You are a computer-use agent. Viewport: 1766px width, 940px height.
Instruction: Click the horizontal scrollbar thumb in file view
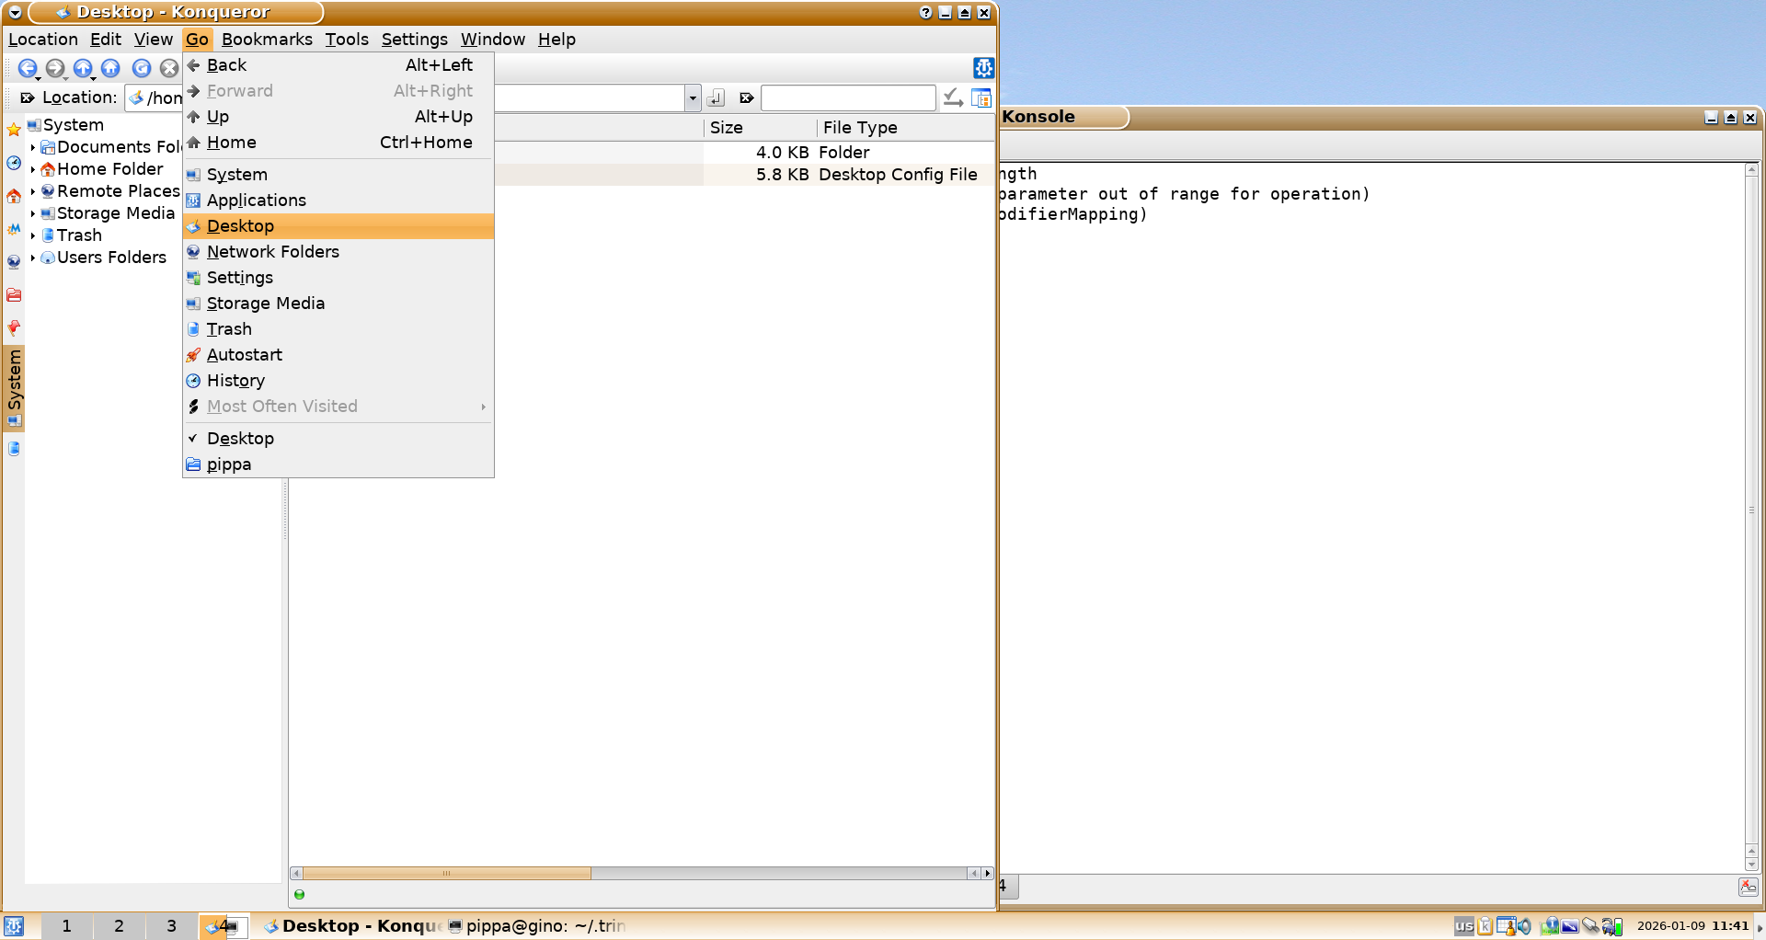447,873
